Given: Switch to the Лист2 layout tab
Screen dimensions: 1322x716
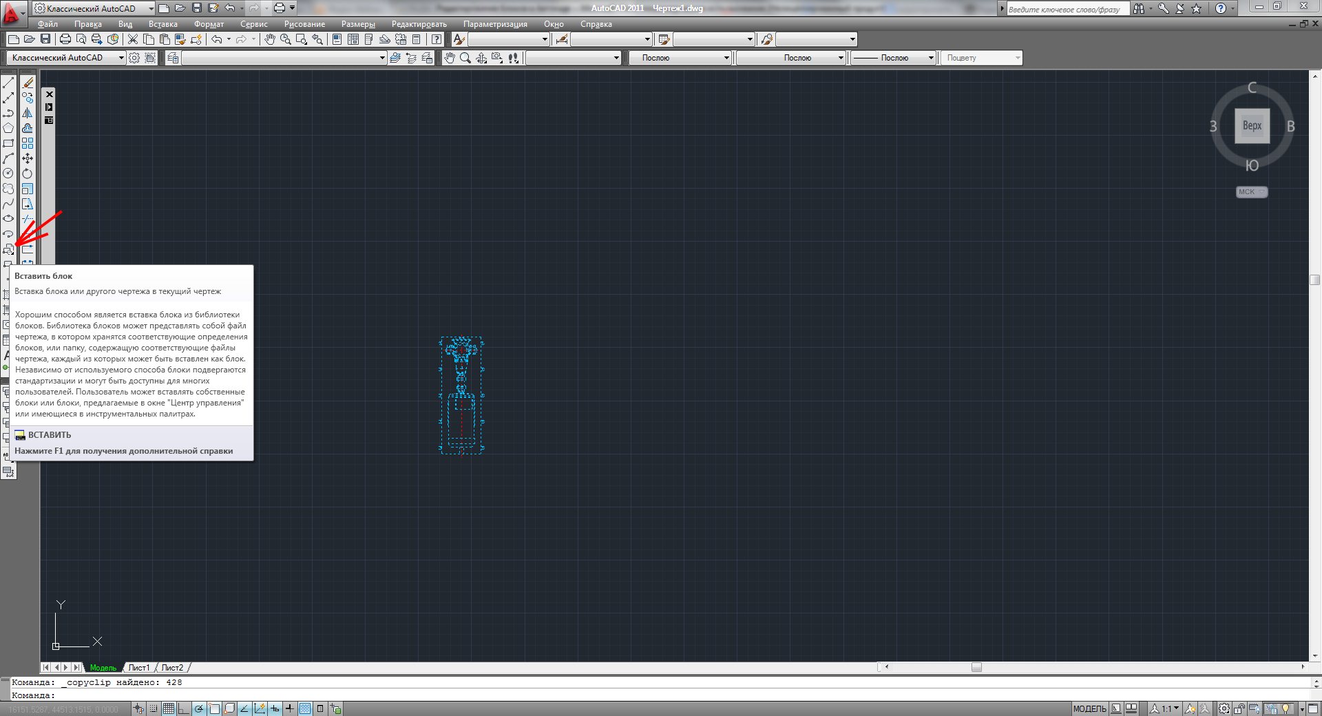Looking at the screenshot, I should [172, 668].
